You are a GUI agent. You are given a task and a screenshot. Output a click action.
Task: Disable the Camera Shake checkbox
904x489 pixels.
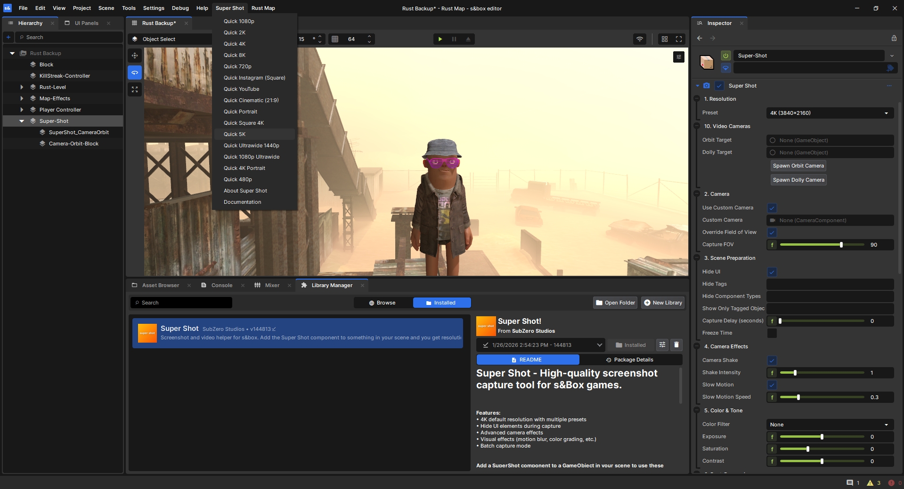(x=772, y=361)
